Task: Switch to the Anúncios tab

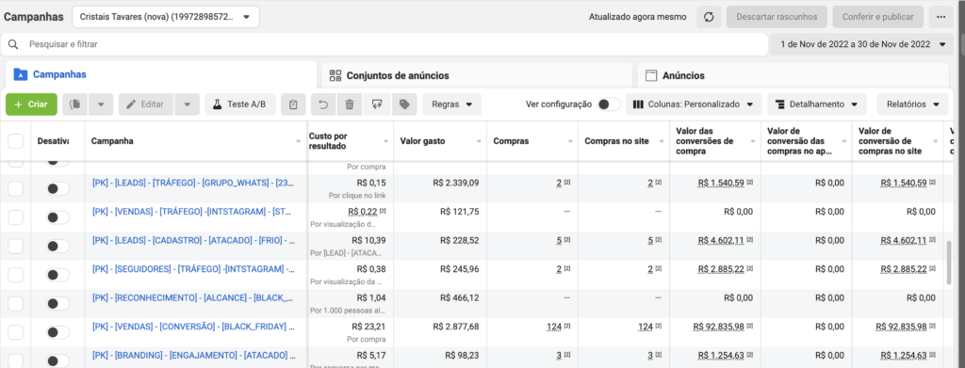Action: (x=793, y=75)
